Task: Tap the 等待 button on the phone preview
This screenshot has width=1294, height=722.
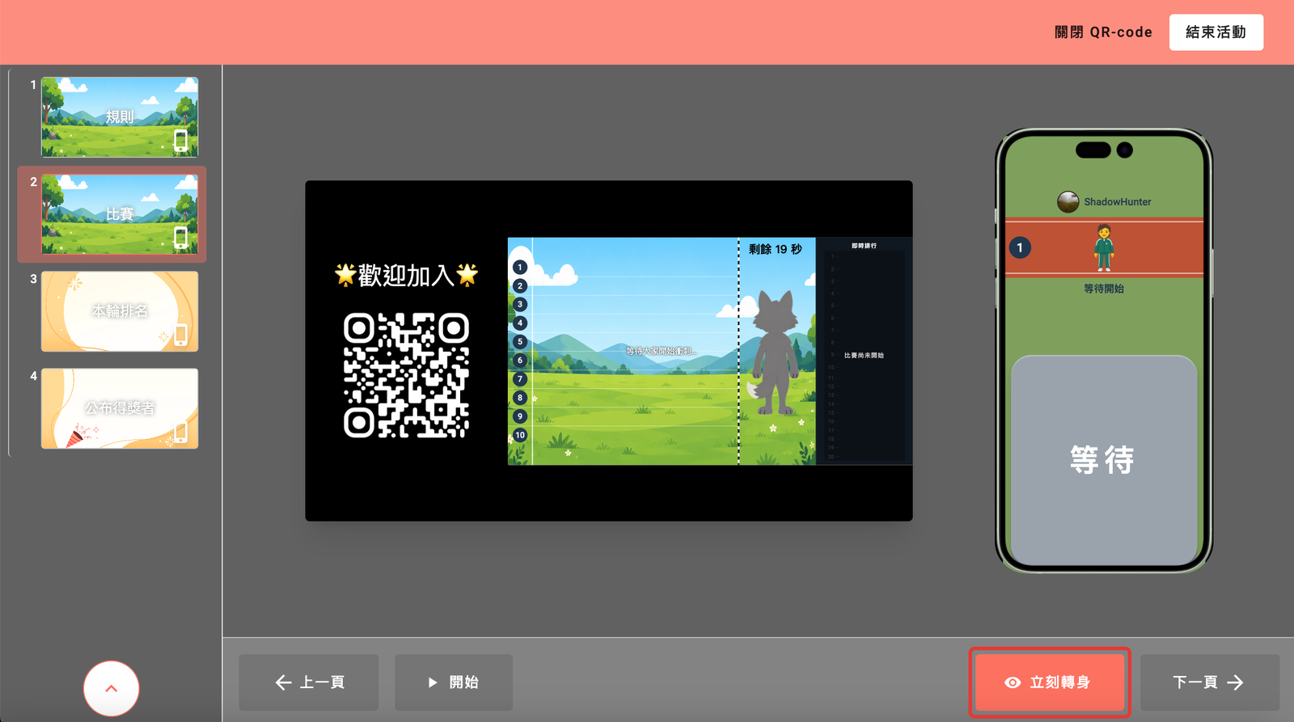Action: pos(1104,460)
